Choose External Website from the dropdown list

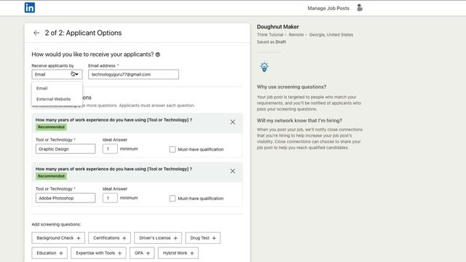[x=53, y=99]
